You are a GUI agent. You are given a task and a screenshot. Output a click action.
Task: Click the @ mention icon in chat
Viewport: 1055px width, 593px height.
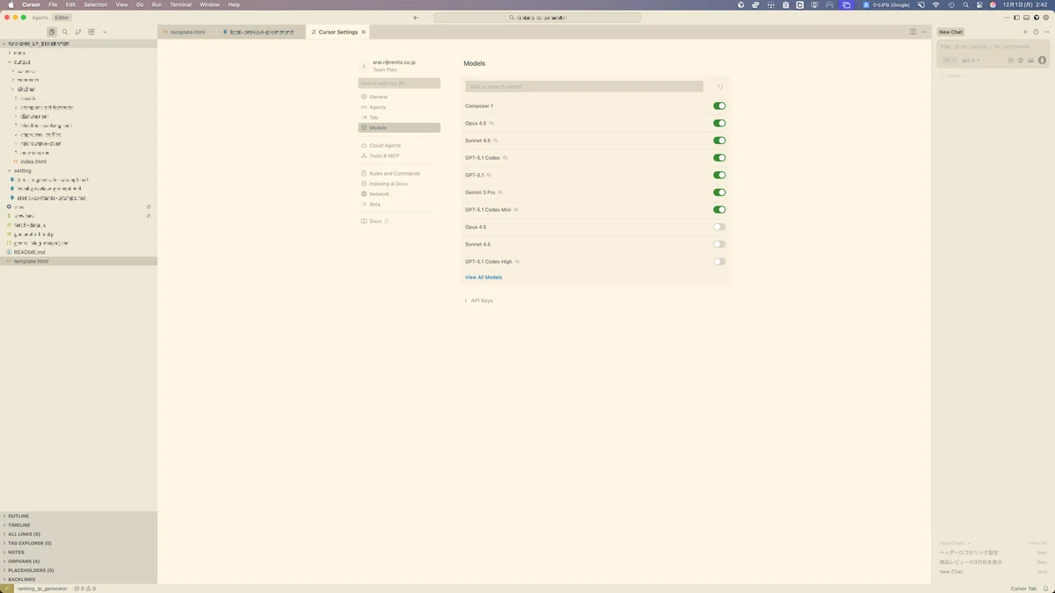(x=1011, y=61)
